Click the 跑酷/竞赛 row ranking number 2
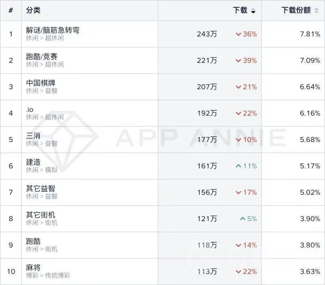 tap(11, 60)
